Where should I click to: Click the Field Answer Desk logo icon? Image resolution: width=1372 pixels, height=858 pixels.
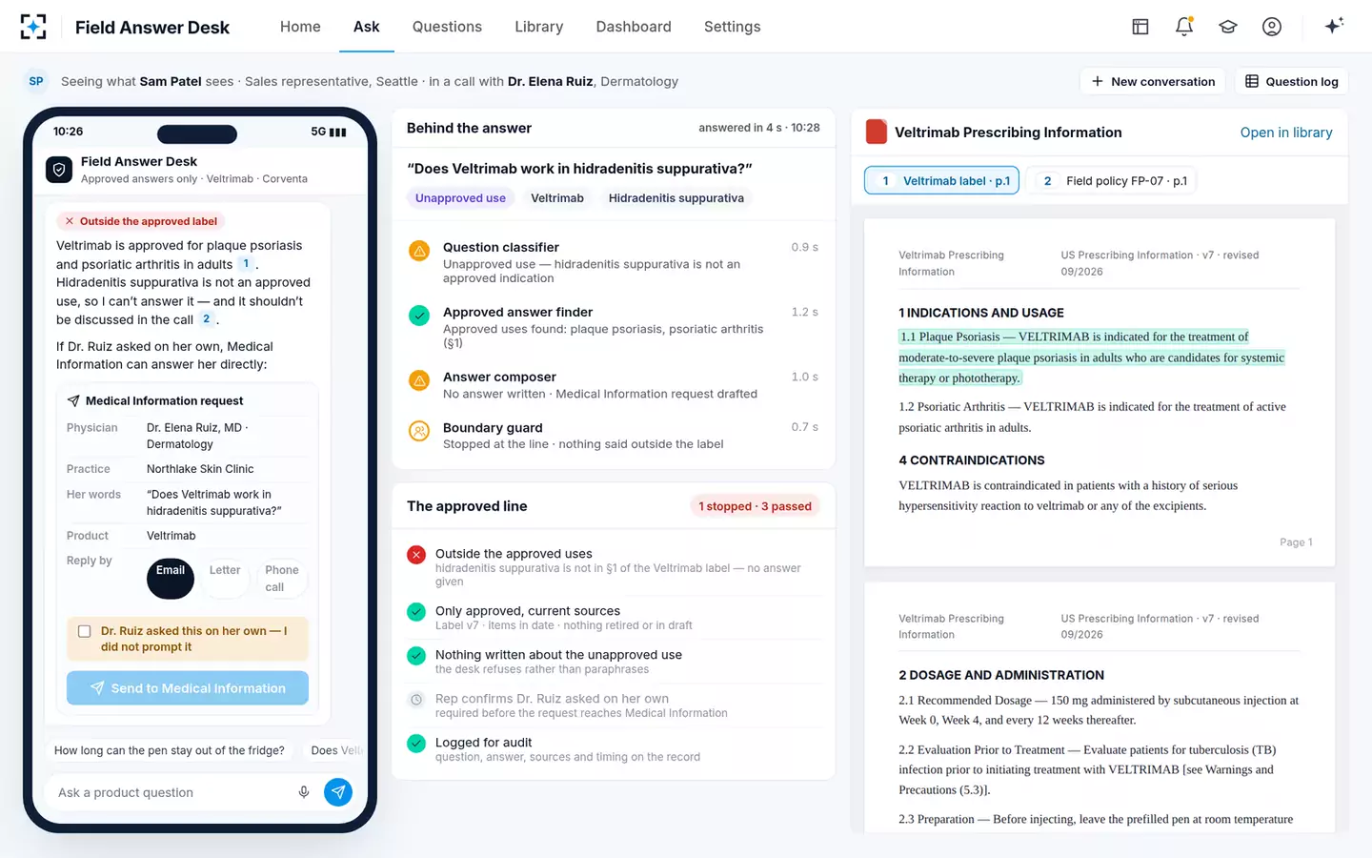(33, 27)
